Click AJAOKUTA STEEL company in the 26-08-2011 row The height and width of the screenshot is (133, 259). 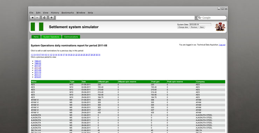(x=204, y=125)
